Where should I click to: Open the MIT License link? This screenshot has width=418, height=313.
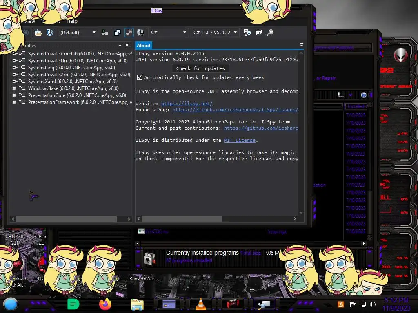click(x=240, y=140)
